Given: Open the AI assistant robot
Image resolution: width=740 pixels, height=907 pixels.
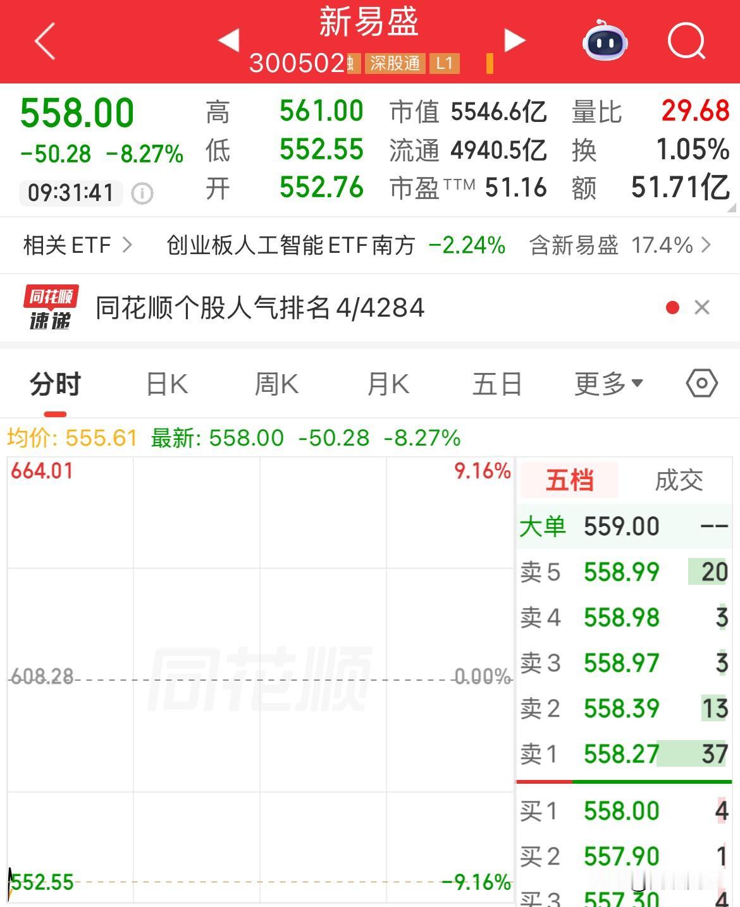Looking at the screenshot, I should coord(605,42).
